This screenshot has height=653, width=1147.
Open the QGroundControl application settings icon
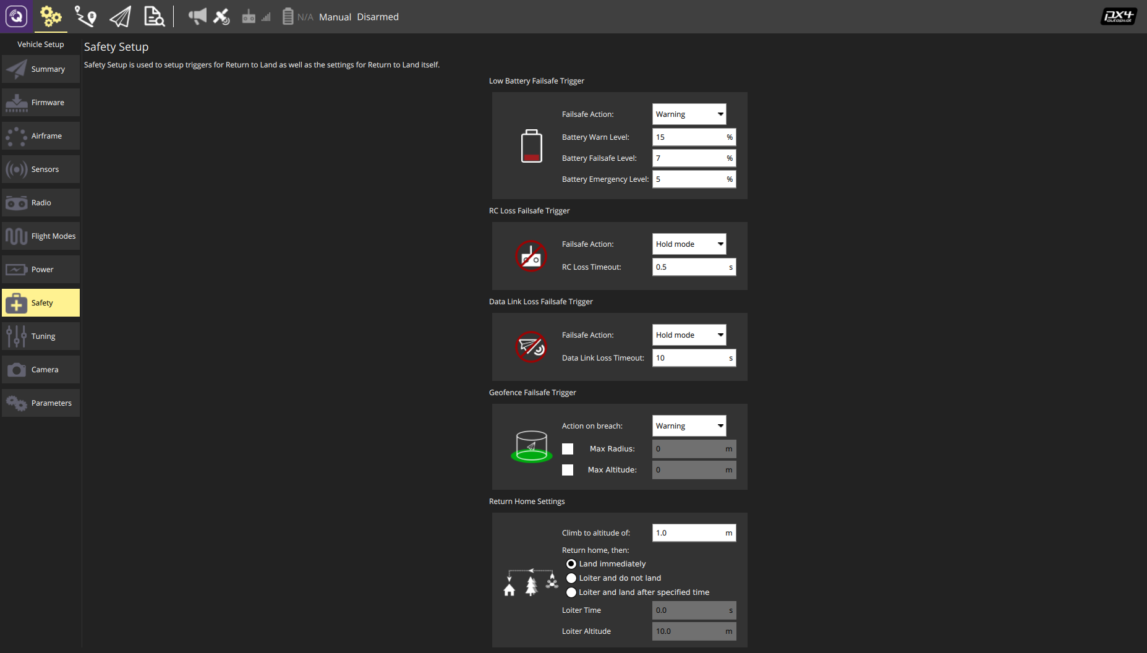(17, 17)
